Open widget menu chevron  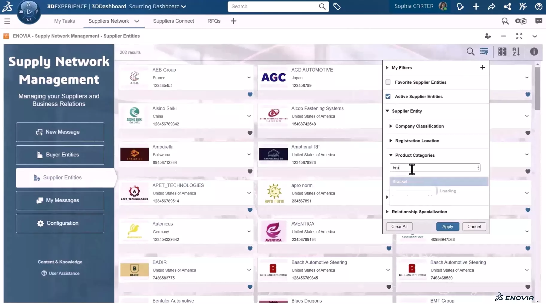coord(535,36)
